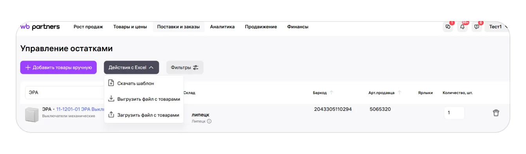Screen dimensions: 526x154
Task: Click Добавить товары вручную button
Action: click(58, 67)
